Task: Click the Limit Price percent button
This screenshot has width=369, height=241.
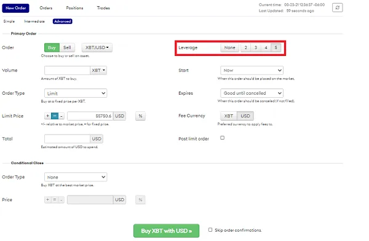Action: (140, 116)
